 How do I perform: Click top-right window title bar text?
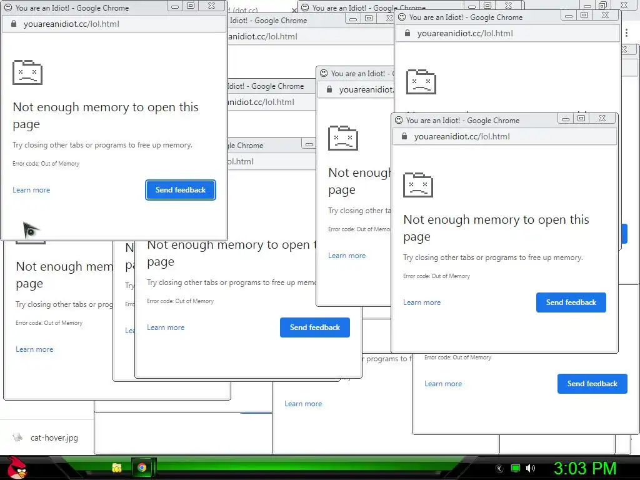466,17
